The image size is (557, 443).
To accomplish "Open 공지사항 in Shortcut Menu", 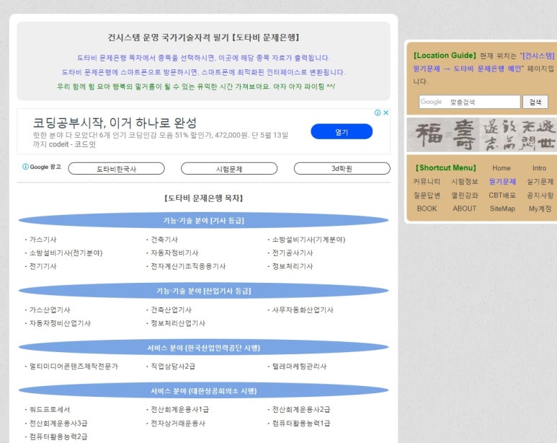I will point(540,196).
